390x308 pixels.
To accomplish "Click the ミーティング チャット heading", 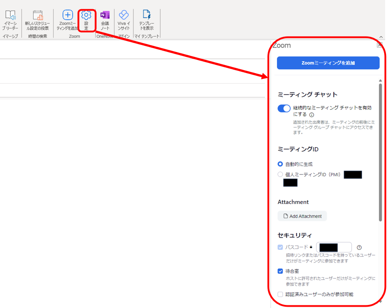I will tap(307, 95).
